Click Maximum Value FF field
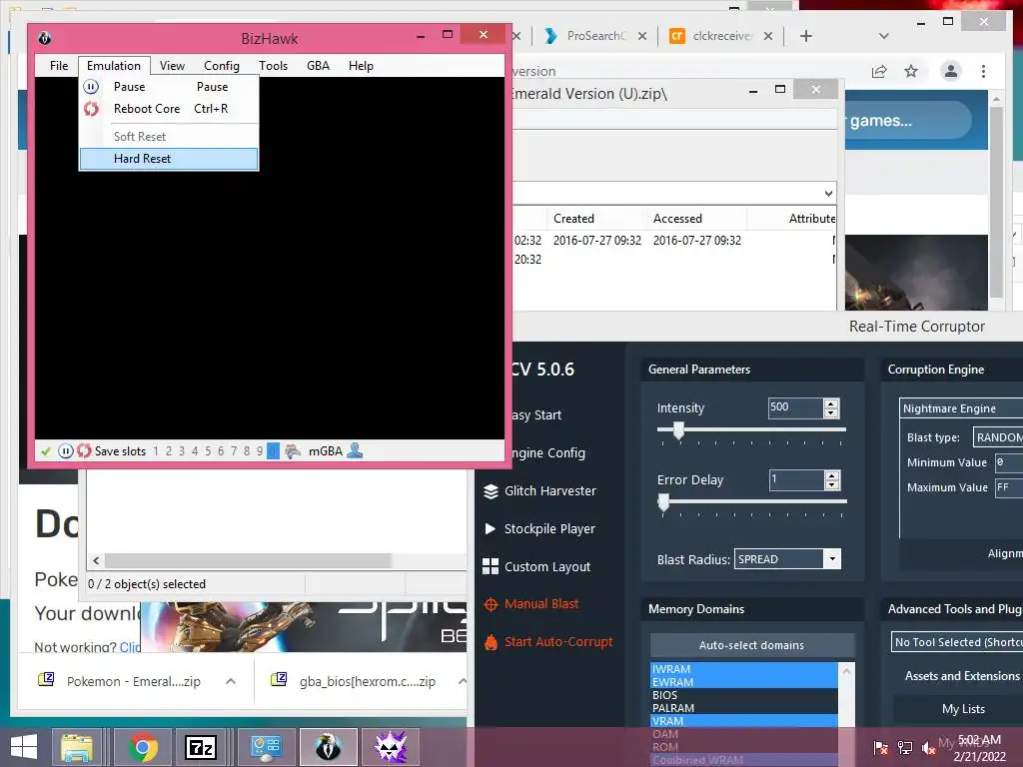 tap(1009, 487)
